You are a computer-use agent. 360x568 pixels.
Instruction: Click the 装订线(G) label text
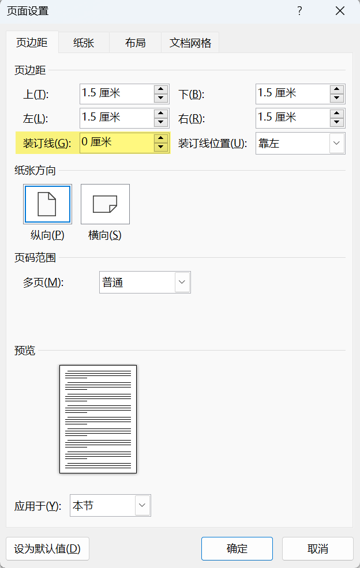(47, 144)
